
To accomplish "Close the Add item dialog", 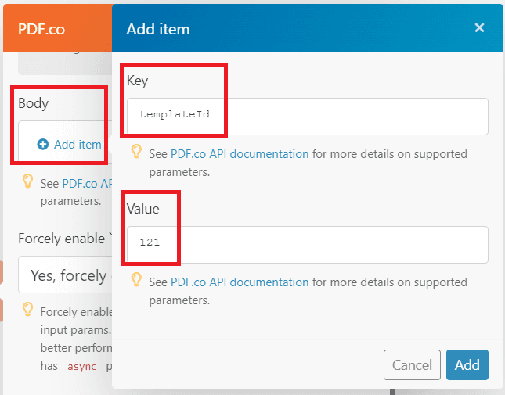I will tap(479, 28).
